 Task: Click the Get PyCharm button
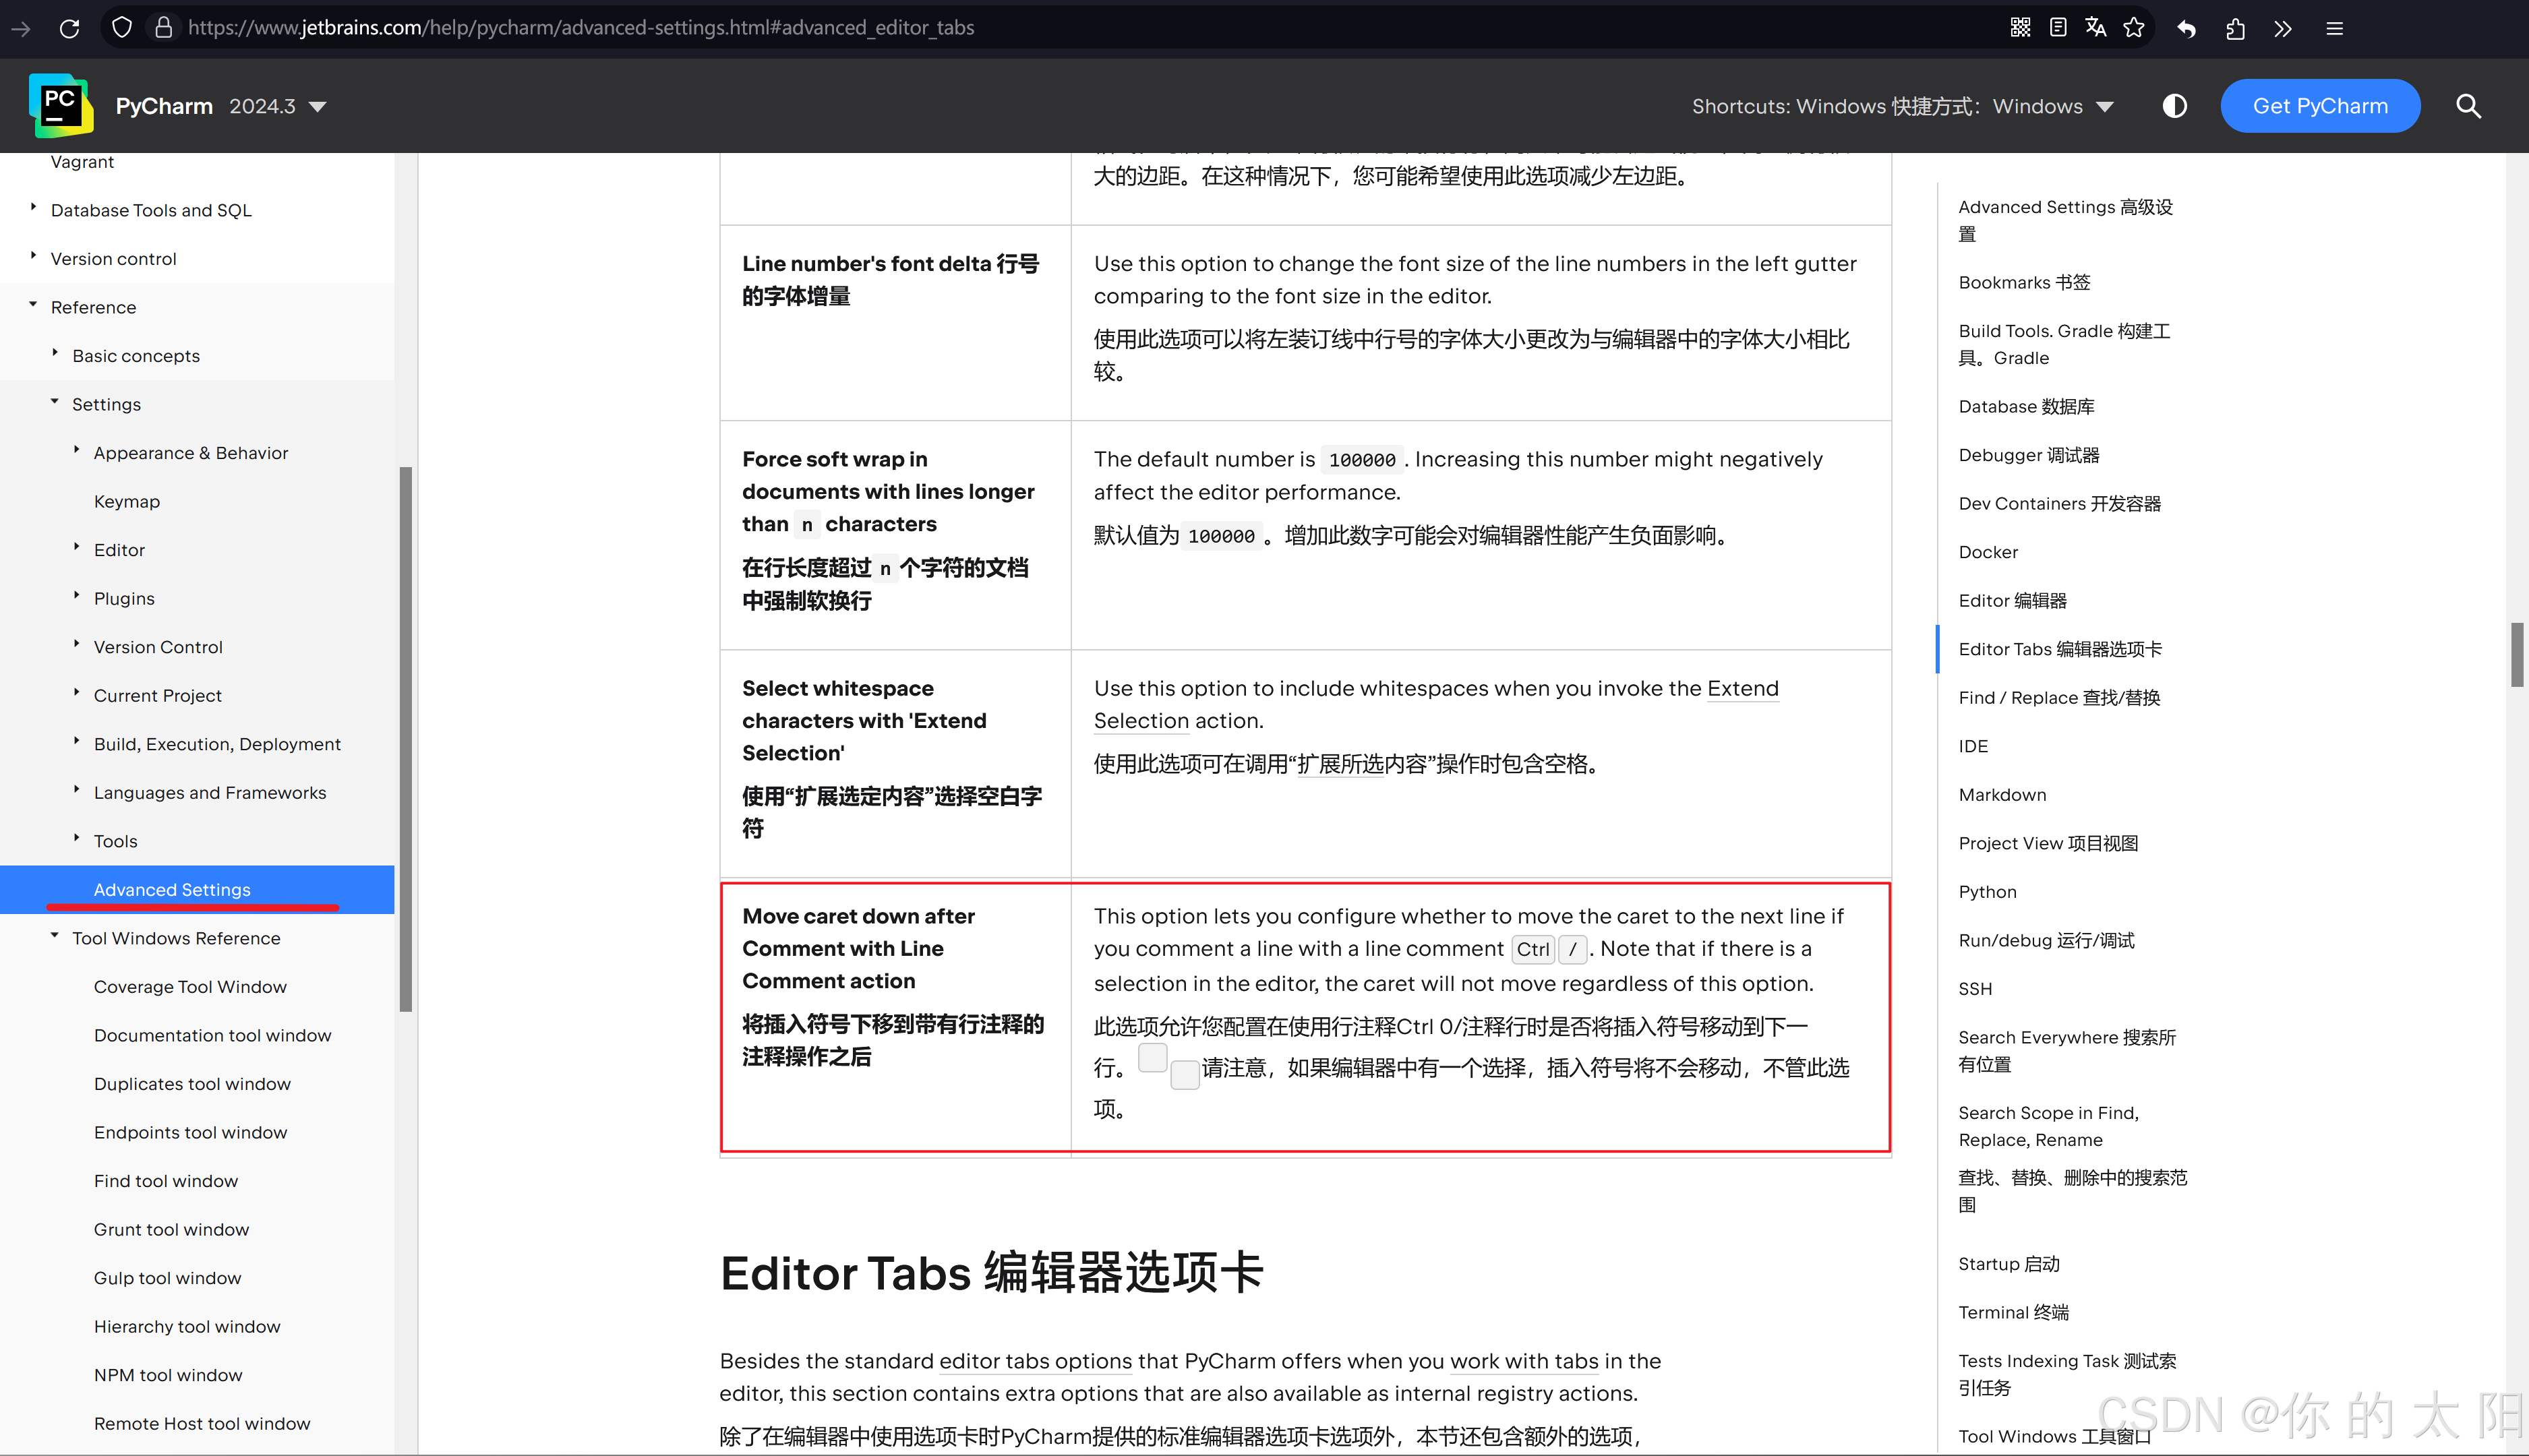(x=2319, y=106)
